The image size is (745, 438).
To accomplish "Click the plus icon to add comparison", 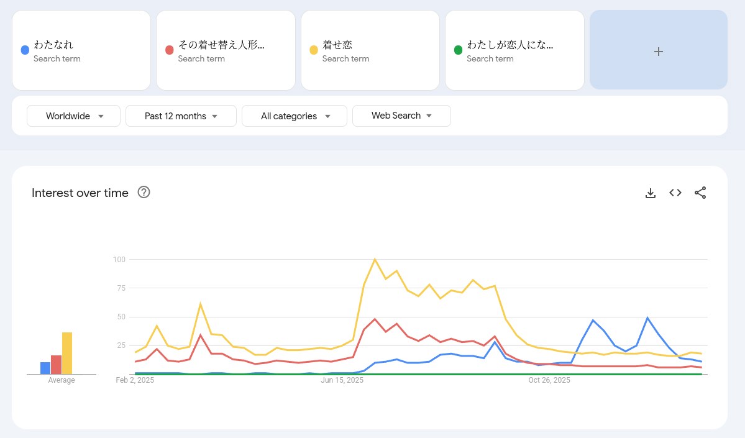I will pyautogui.click(x=659, y=52).
